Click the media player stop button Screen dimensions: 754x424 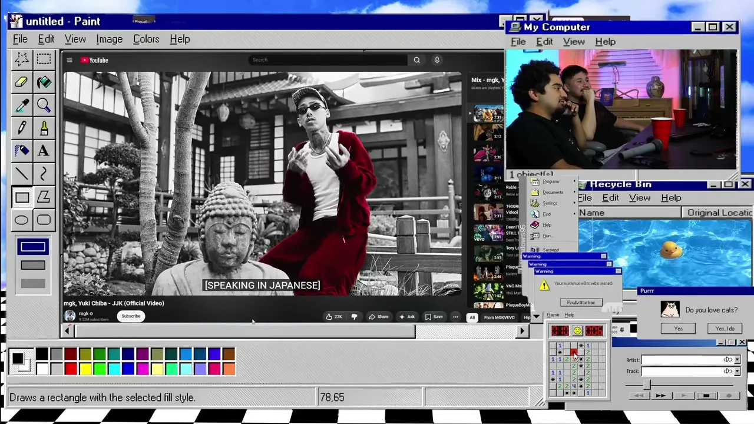pos(707,396)
